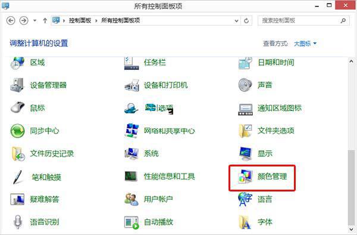Screen dimensions: 357x235
Task: Open the recent locations dropdown arrow
Action: [x=35, y=21]
